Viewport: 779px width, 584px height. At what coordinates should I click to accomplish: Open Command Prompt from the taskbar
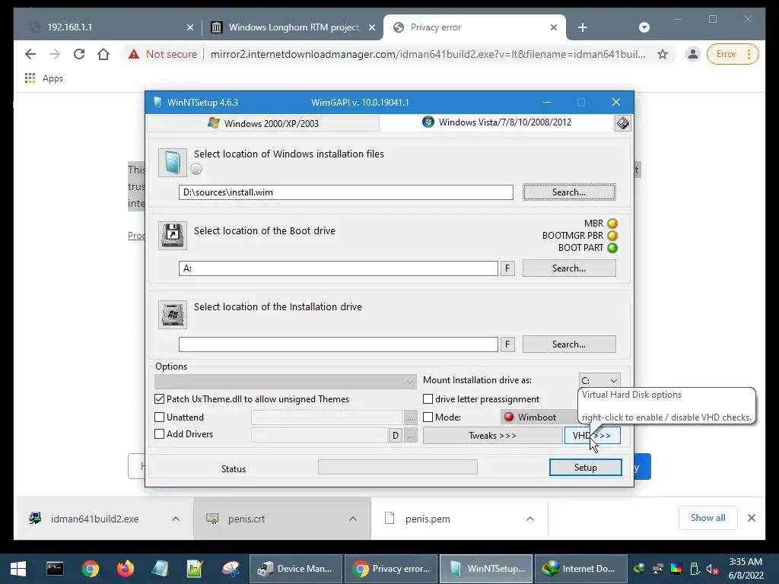[x=55, y=569]
